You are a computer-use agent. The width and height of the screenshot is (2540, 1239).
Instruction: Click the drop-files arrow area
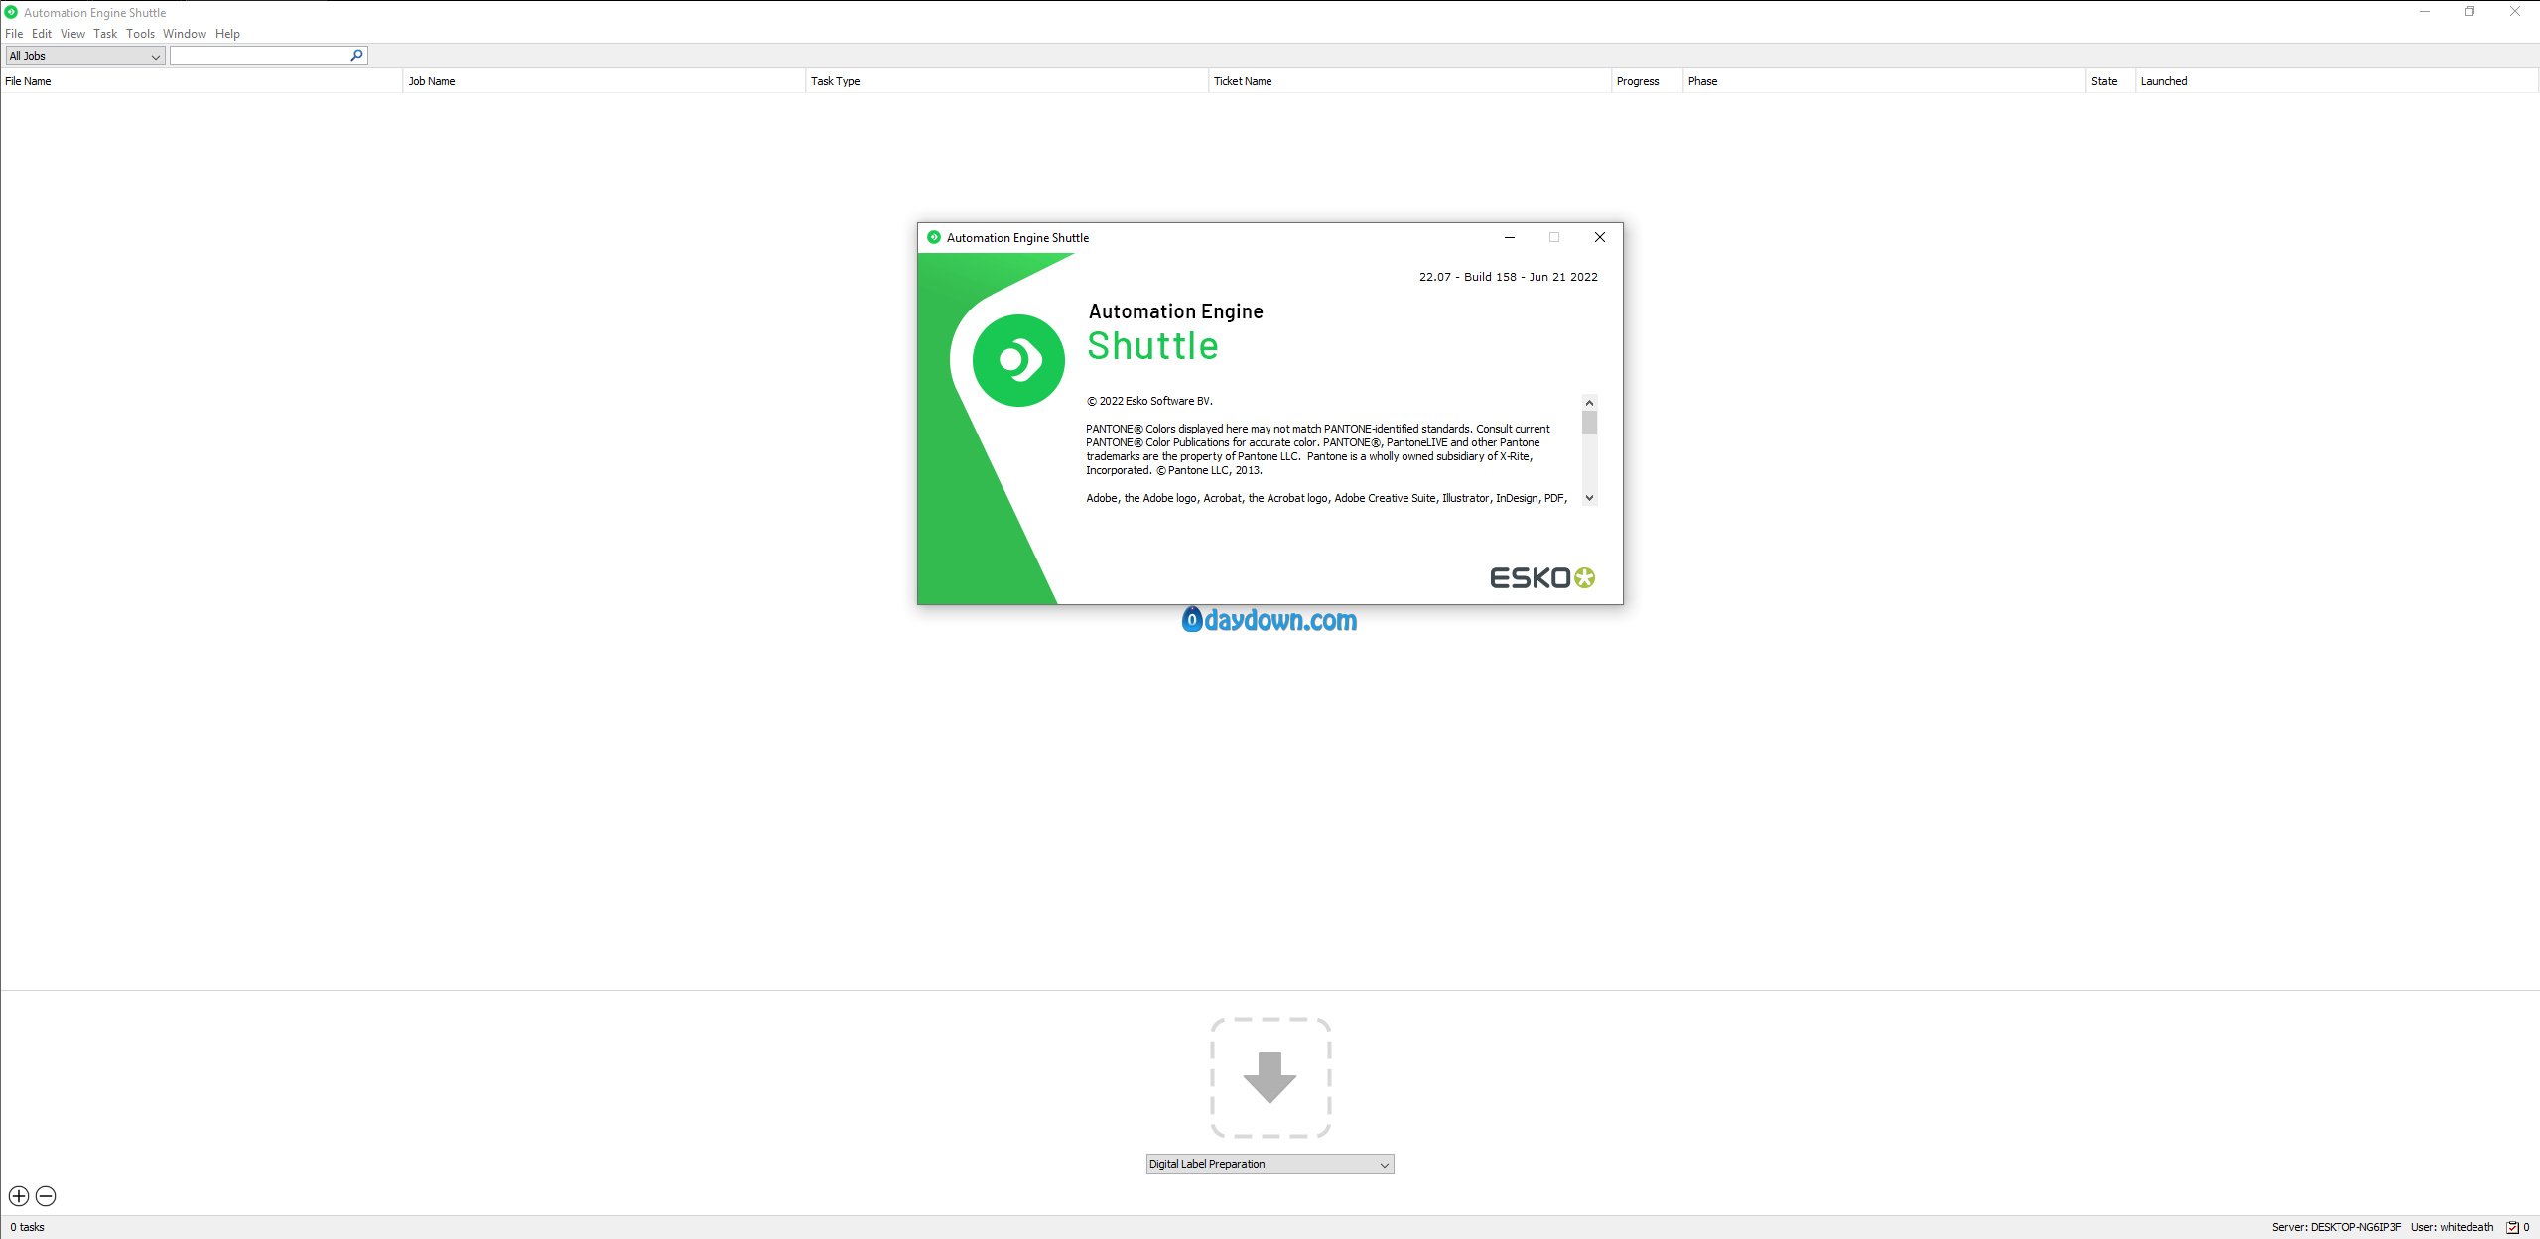point(1270,1077)
